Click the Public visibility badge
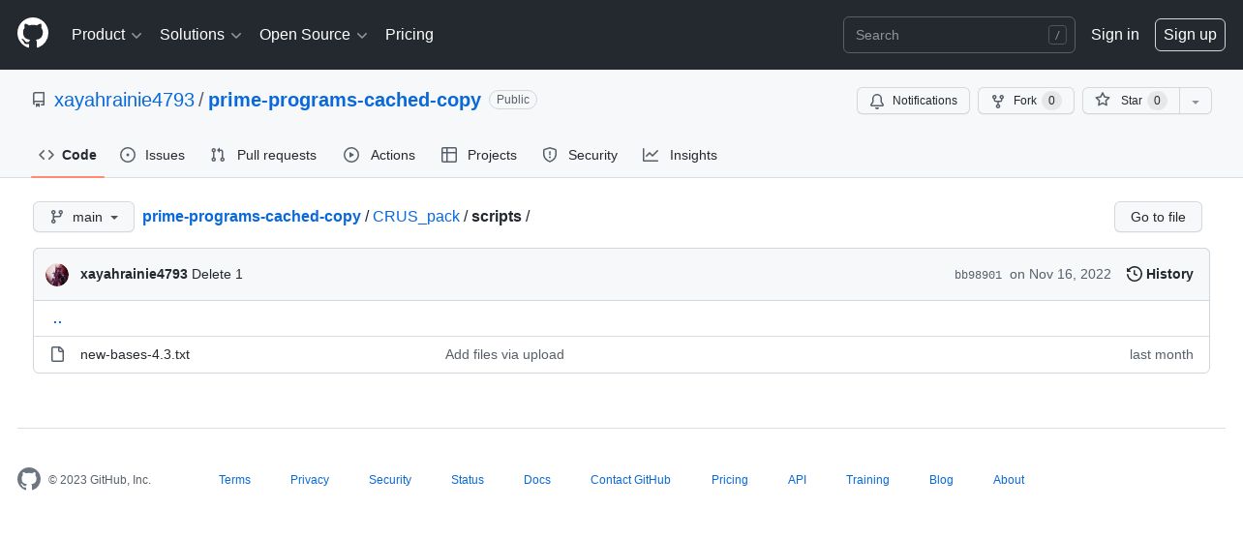The width and height of the screenshot is (1243, 539). 513,100
